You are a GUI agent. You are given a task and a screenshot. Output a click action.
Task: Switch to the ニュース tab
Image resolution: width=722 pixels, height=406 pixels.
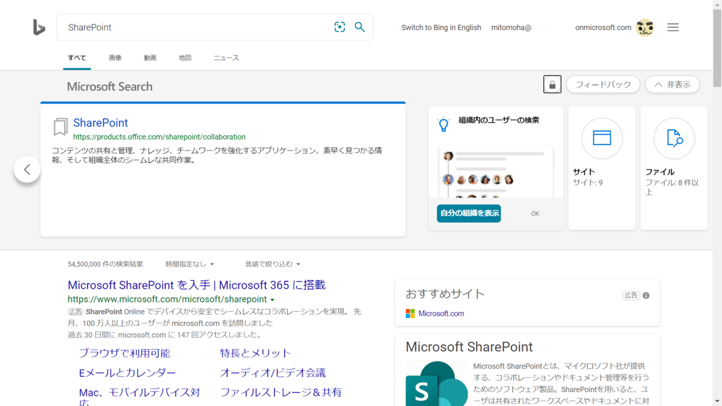point(226,58)
